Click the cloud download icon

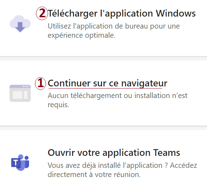pos(20,24)
